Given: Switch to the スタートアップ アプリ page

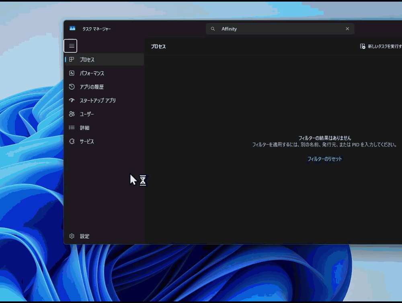Looking at the screenshot, I should 98,100.
